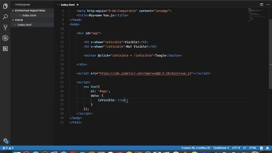Select index.html in VUEJS folder
Viewport: 272px width, 153px height.
coord(25,25)
